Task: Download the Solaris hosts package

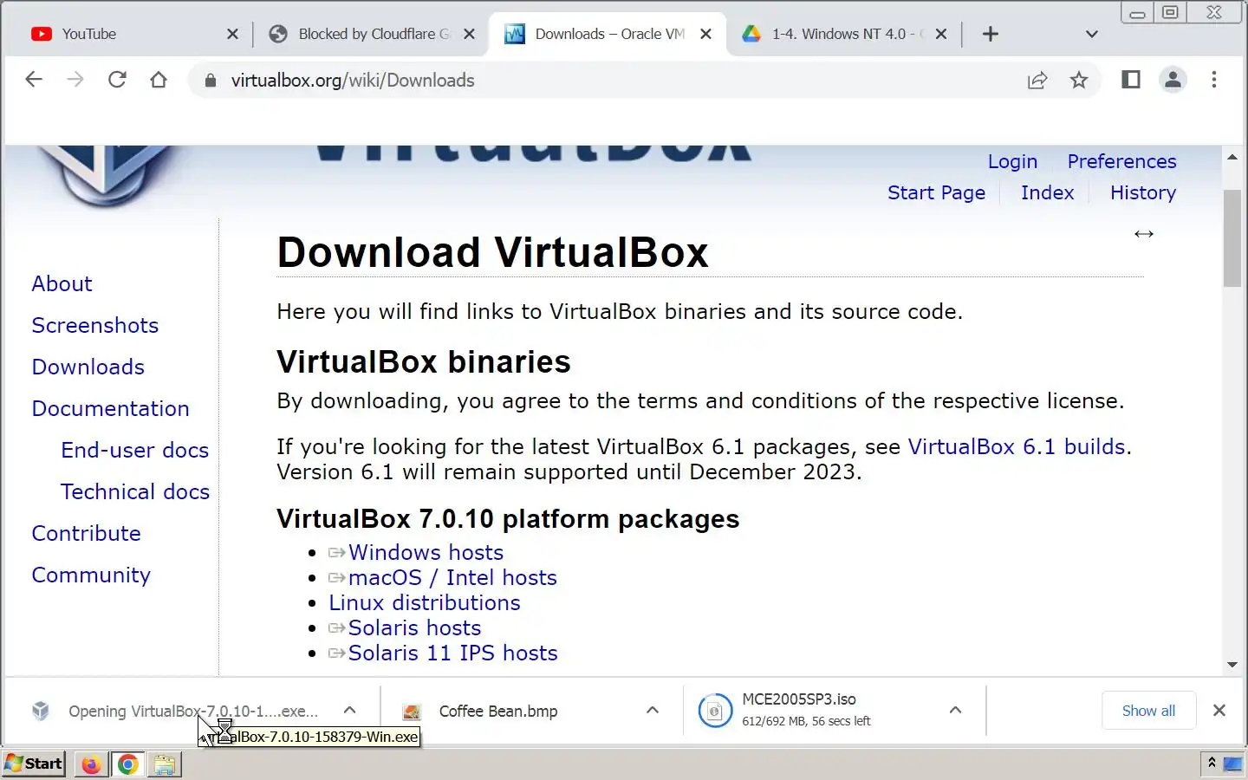Action: pyautogui.click(x=414, y=627)
